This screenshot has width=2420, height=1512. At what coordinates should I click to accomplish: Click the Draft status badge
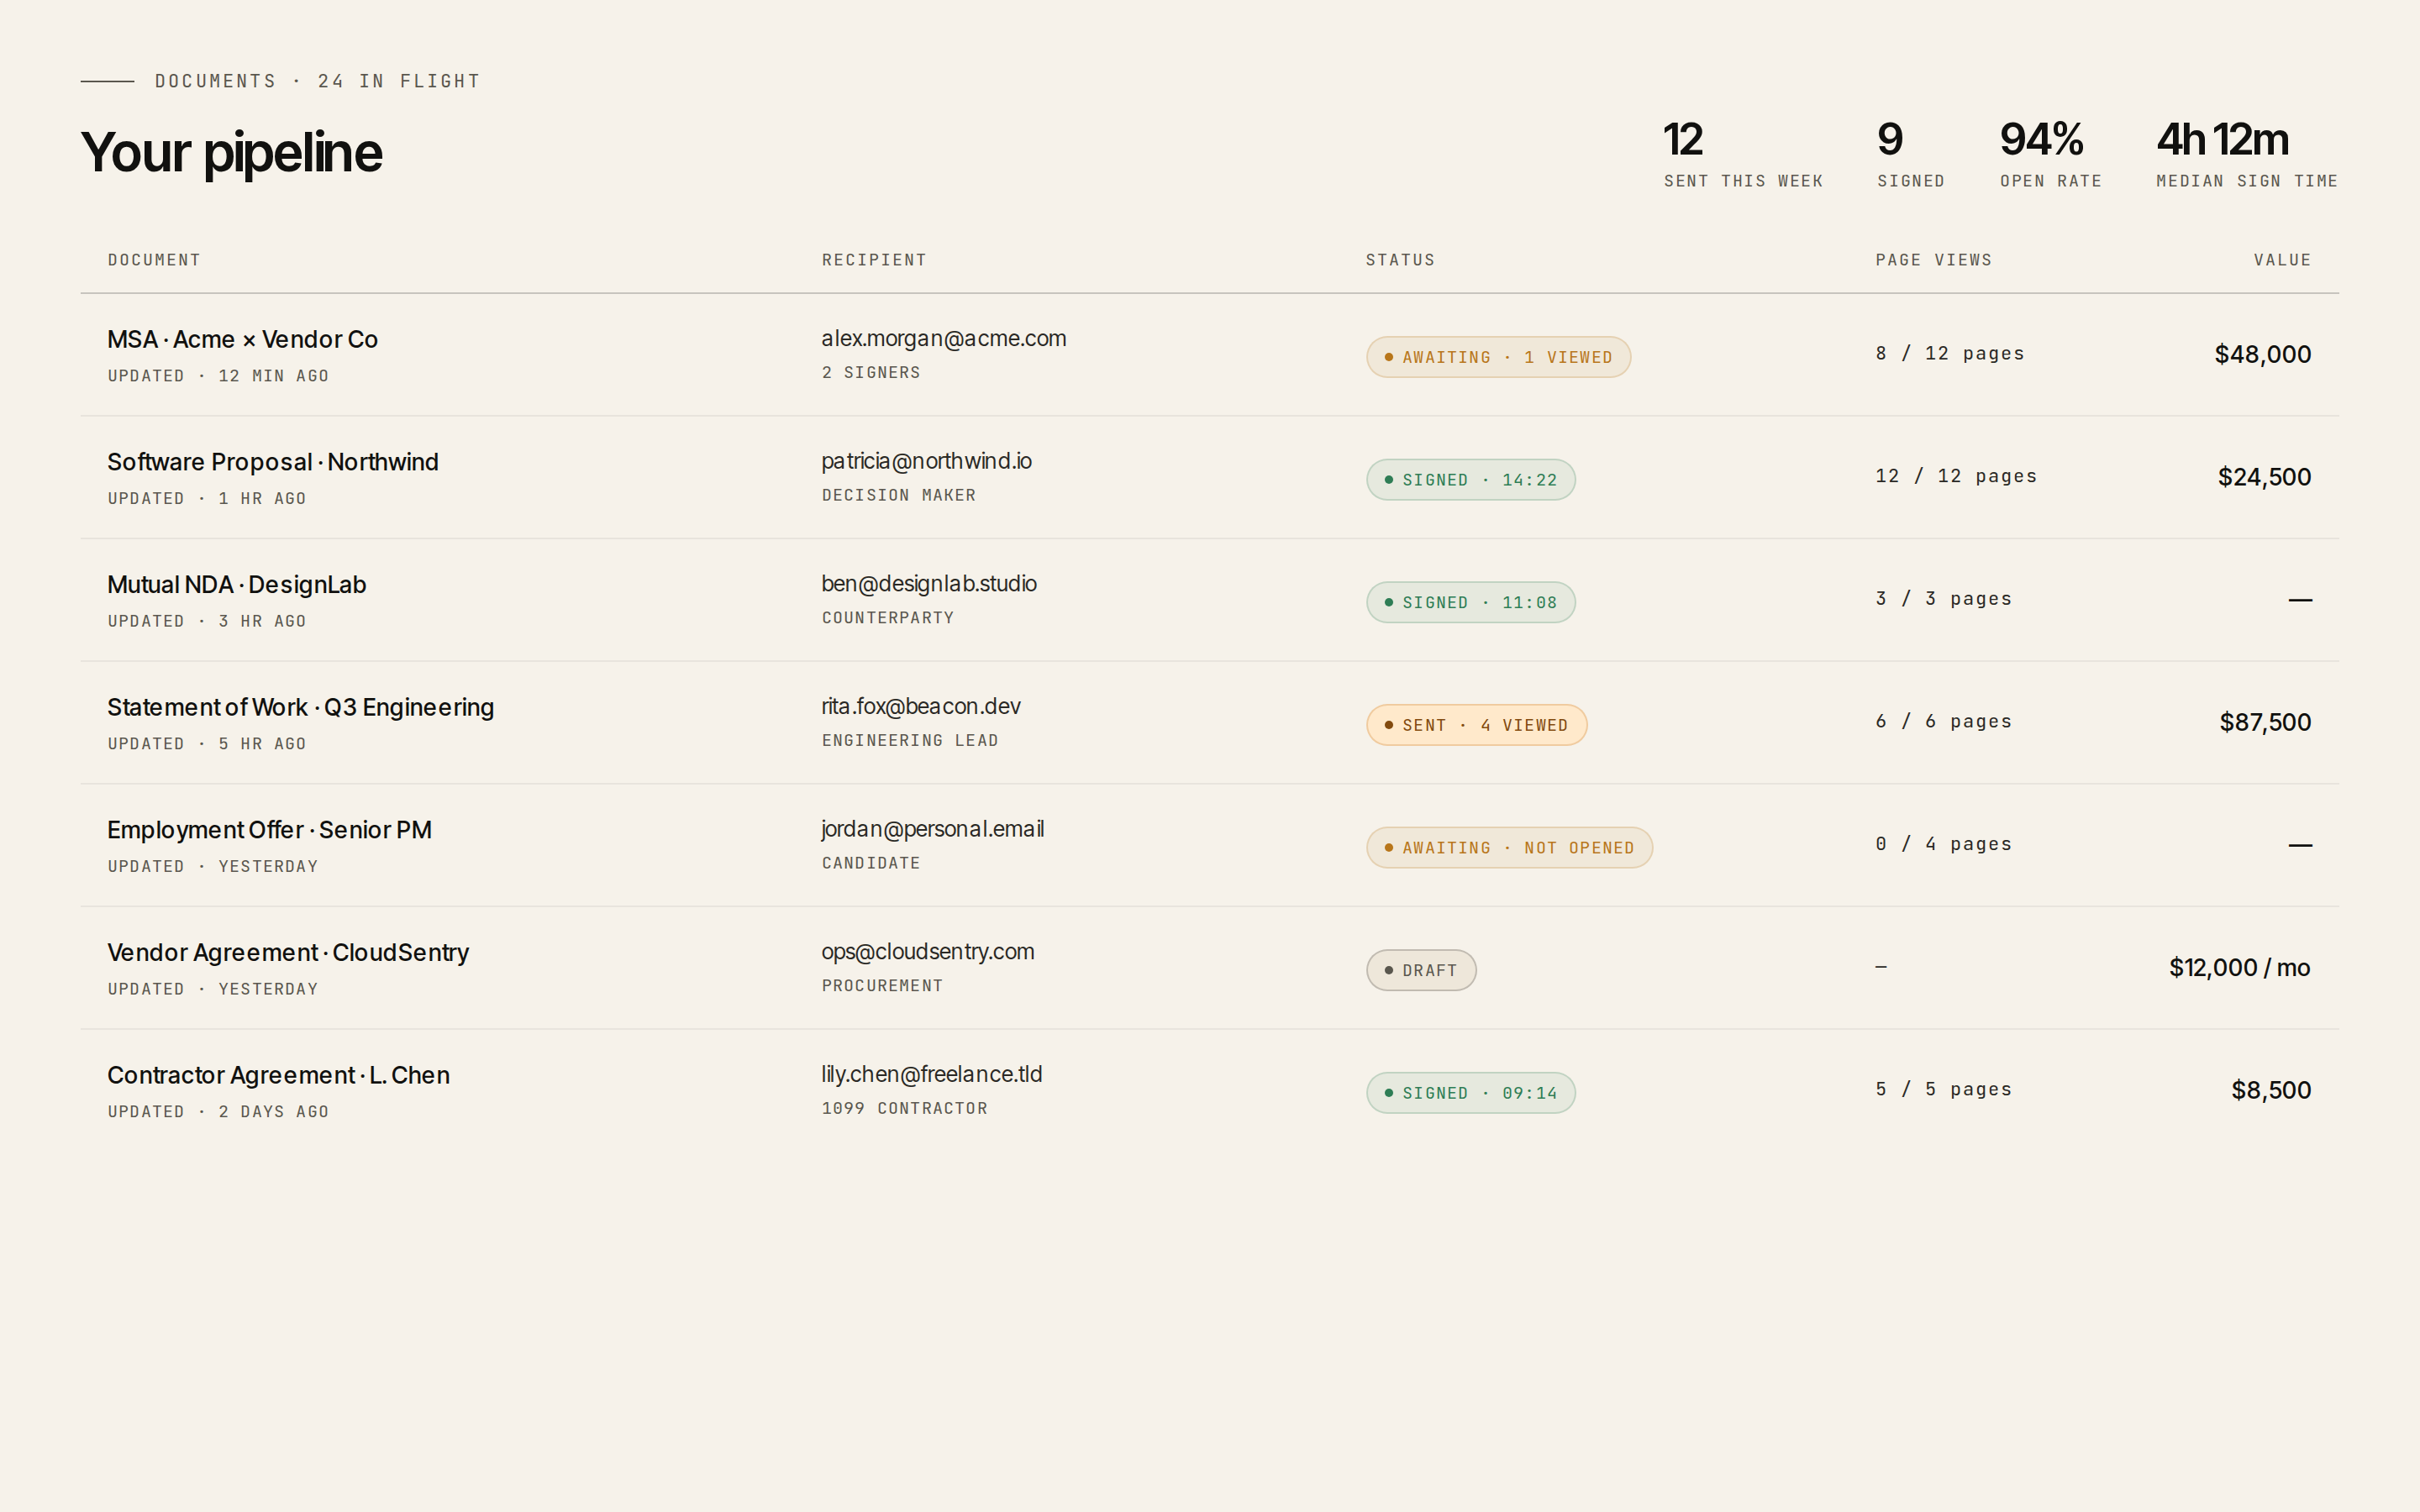[1421, 970]
